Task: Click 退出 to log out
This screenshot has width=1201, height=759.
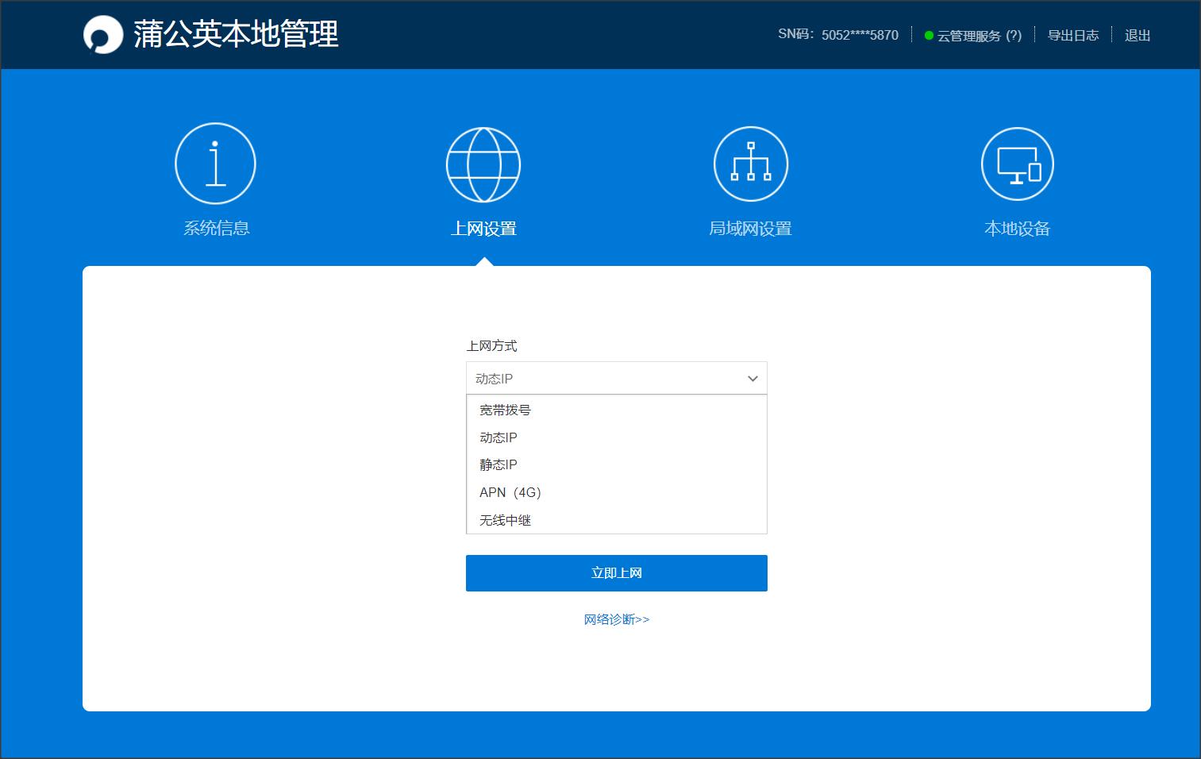Action: tap(1137, 35)
